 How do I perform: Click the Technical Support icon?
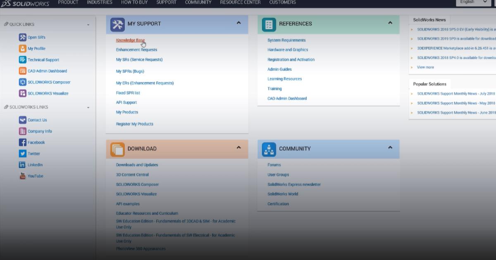tap(22, 59)
